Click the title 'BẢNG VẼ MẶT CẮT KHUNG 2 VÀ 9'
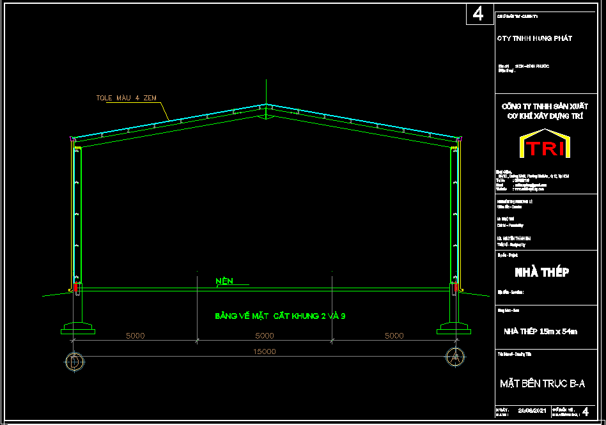Viewport: 606px width, 425px height. pos(280,316)
